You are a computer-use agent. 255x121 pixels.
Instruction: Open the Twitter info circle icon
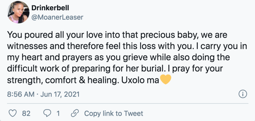tap(243, 94)
